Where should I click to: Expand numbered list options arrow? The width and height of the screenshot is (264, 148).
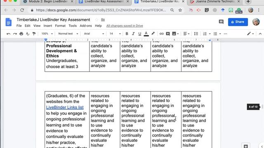[x=210, y=34]
